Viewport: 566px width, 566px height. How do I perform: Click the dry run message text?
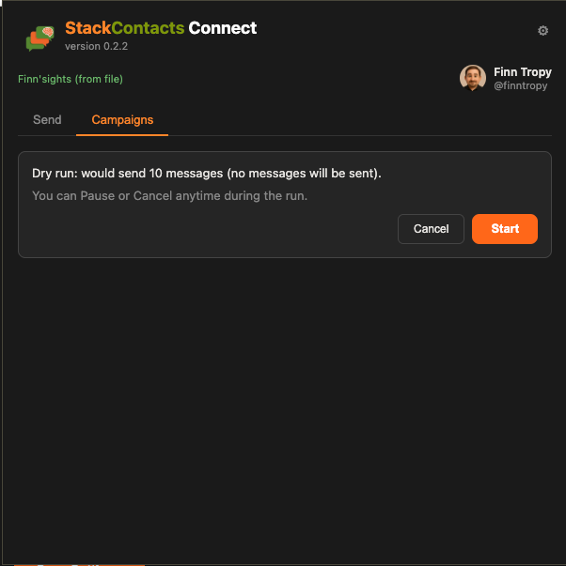[207, 174]
